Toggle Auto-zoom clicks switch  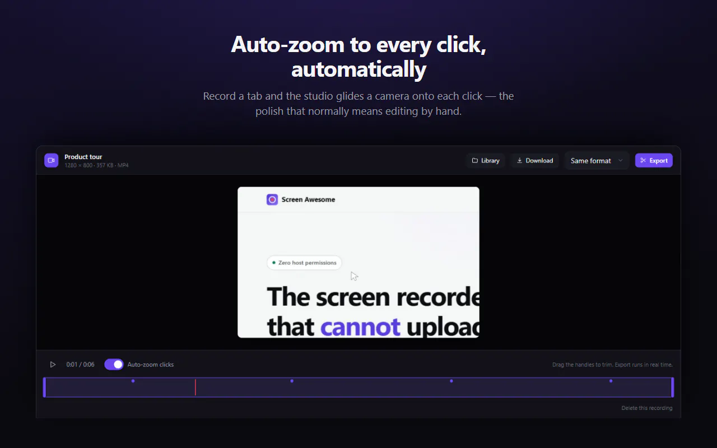114,365
